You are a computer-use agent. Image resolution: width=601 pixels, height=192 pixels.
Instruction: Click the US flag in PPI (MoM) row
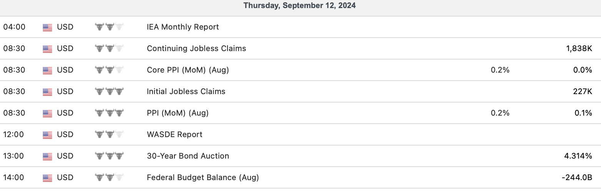[x=47, y=113]
